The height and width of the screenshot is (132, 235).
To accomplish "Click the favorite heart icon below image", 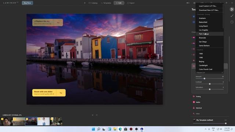I will [97, 115].
